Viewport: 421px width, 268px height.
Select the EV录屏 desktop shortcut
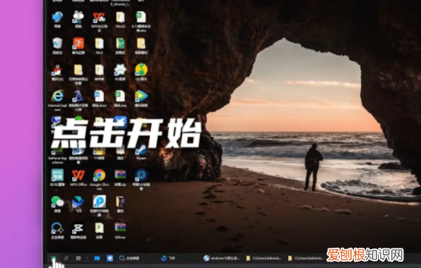(x=120, y=72)
